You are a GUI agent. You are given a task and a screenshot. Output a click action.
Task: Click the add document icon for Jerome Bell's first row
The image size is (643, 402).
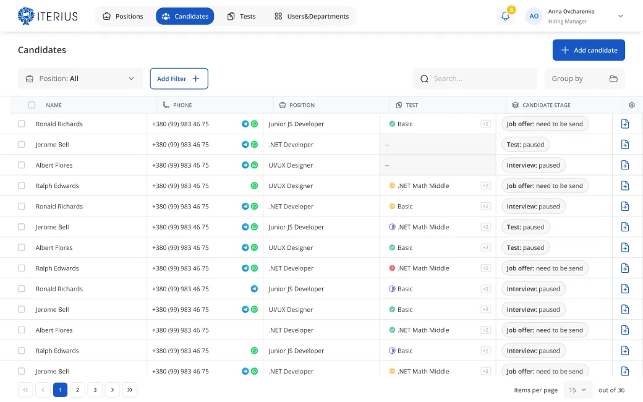click(625, 145)
